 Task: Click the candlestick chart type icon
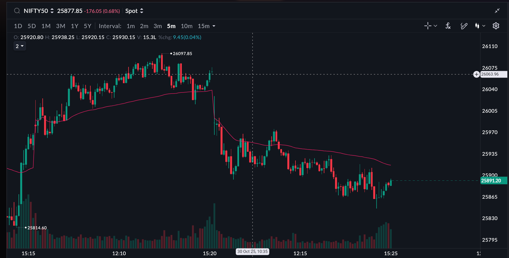tap(477, 26)
